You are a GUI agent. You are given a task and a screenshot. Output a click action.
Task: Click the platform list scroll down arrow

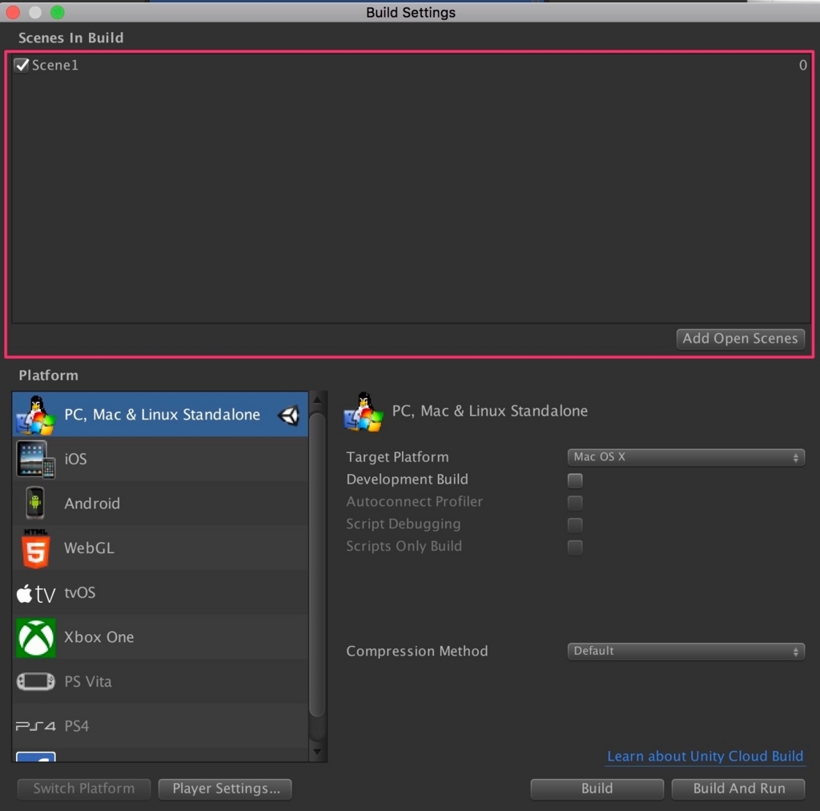coord(317,752)
